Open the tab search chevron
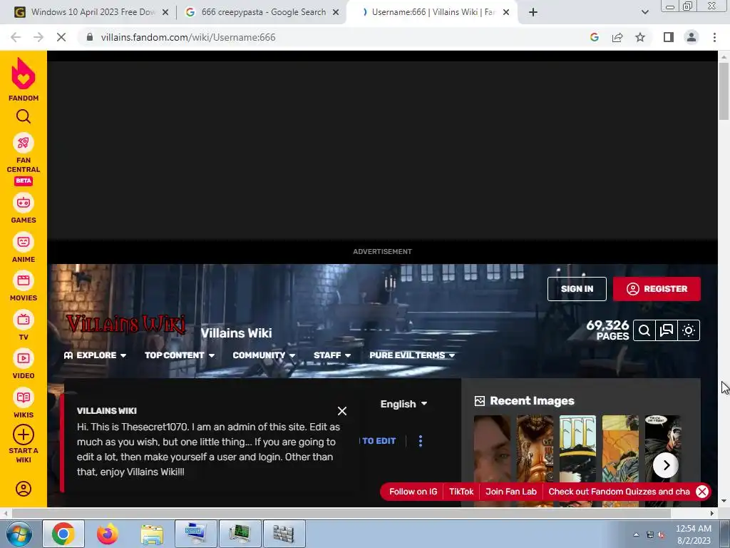Image resolution: width=730 pixels, height=548 pixels. click(x=644, y=12)
